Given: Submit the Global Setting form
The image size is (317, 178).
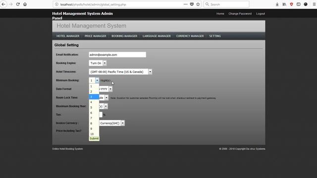Looking at the screenshot, I should pyautogui.click(x=94, y=138).
